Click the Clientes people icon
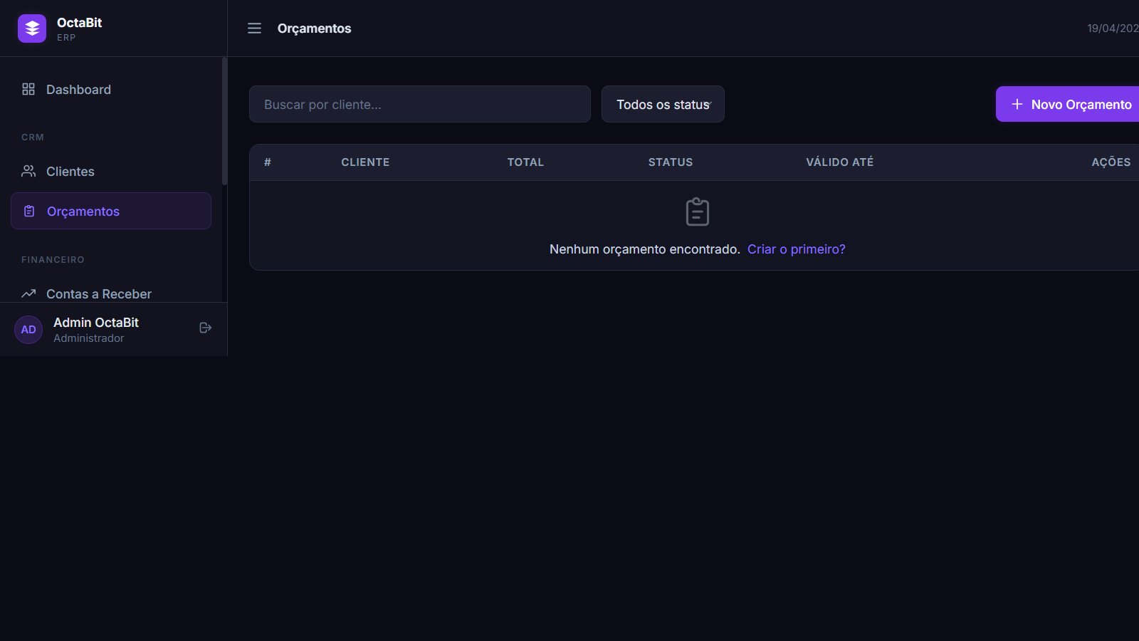This screenshot has width=1139, height=641. tap(28, 171)
